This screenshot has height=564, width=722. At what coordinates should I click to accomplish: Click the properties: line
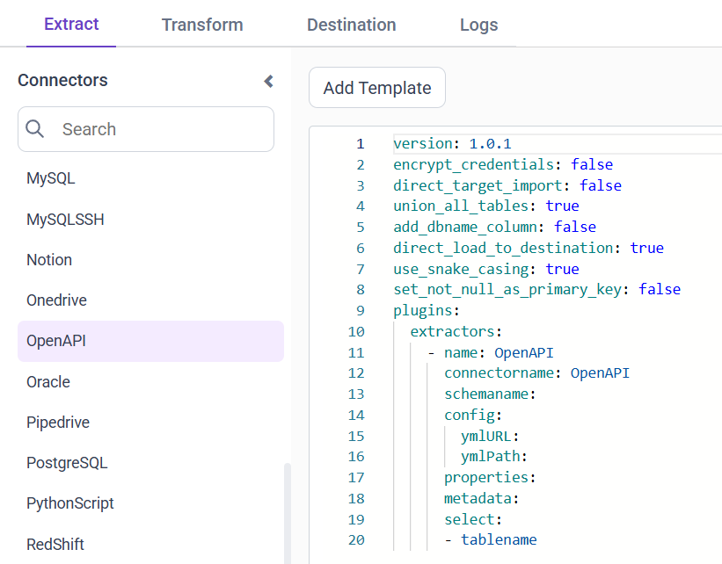(x=490, y=478)
